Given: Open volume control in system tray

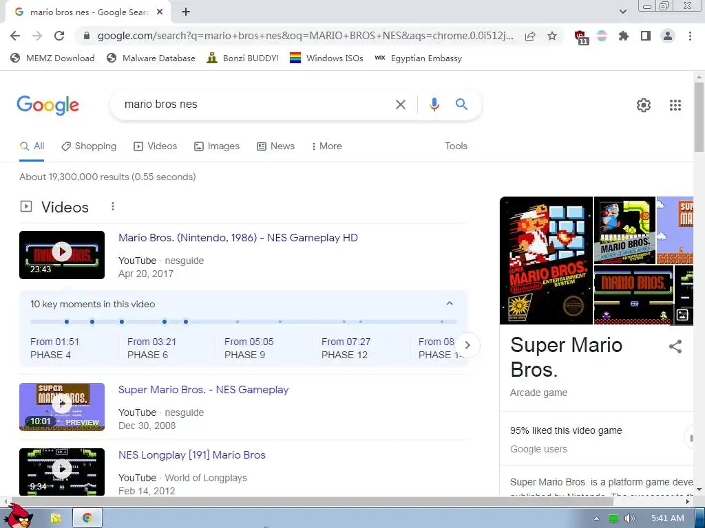Looking at the screenshot, I should (x=629, y=518).
